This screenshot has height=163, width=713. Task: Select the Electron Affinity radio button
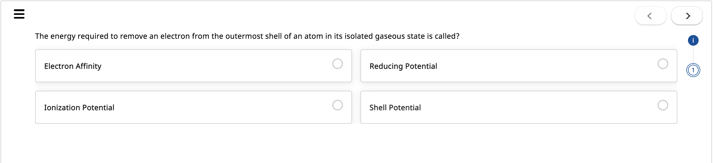coord(337,64)
